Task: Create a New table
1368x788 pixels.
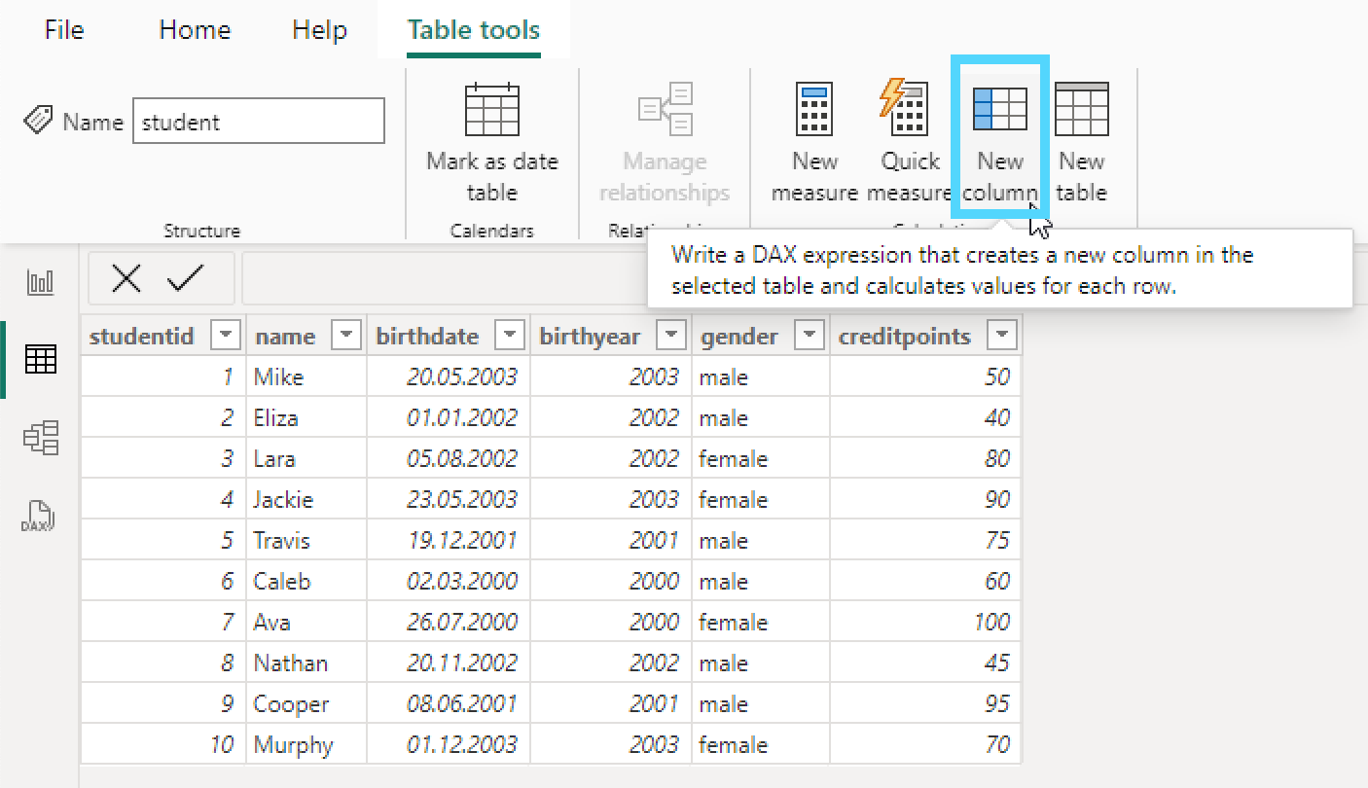Action: (1081, 109)
